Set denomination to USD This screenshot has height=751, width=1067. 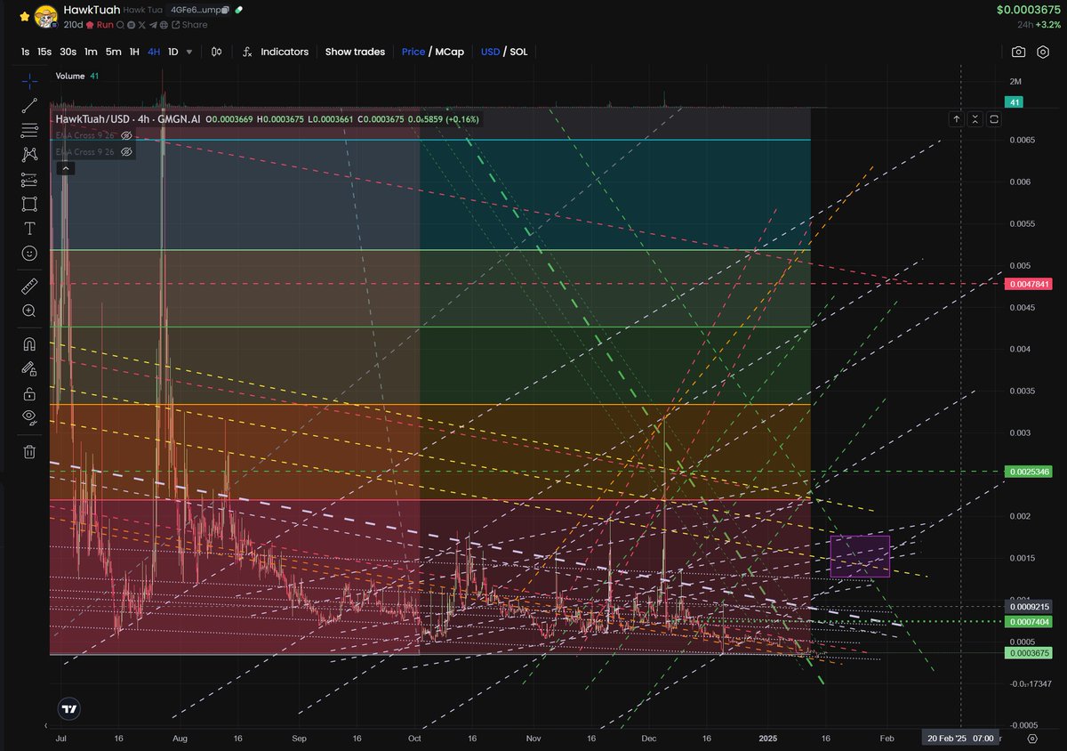point(490,52)
